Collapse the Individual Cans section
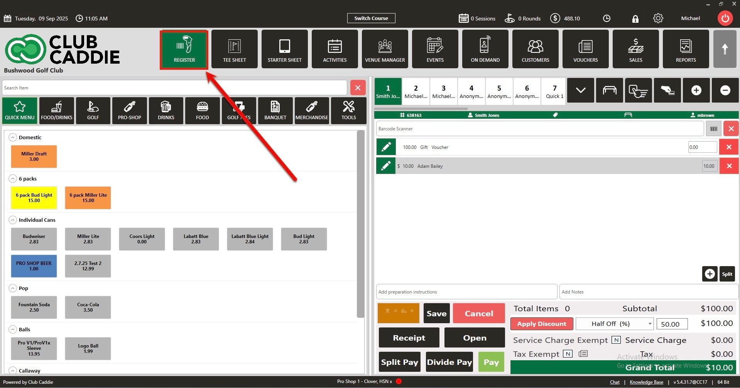This screenshot has width=740, height=388. click(13, 220)
